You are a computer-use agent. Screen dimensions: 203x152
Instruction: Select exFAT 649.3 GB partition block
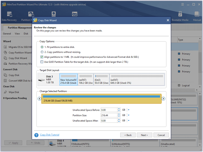pyautogui.click(x=137, y=80)
